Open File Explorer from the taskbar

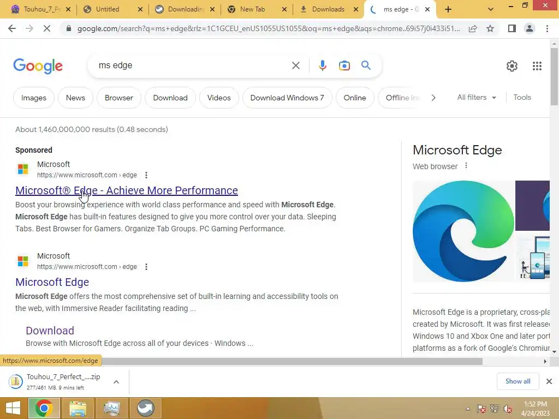[x=78, y=408]
